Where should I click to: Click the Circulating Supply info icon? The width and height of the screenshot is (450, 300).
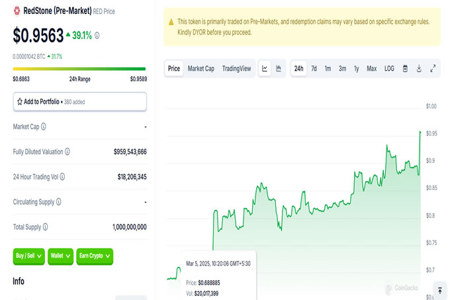(x=59, y=202)
